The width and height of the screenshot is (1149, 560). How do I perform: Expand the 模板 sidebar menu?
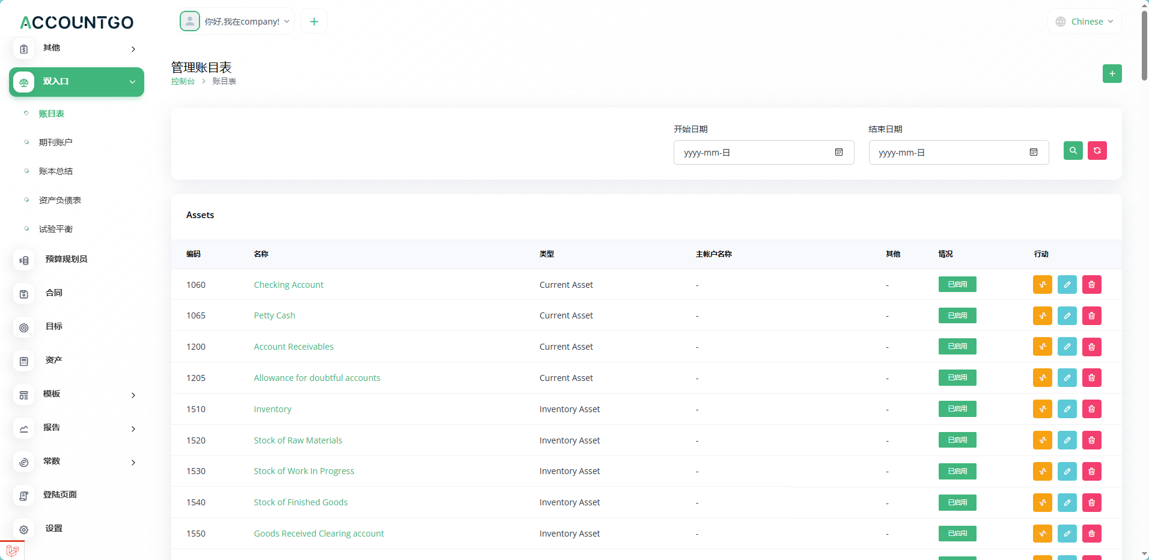pyautogui.click(x=76, y=394)
